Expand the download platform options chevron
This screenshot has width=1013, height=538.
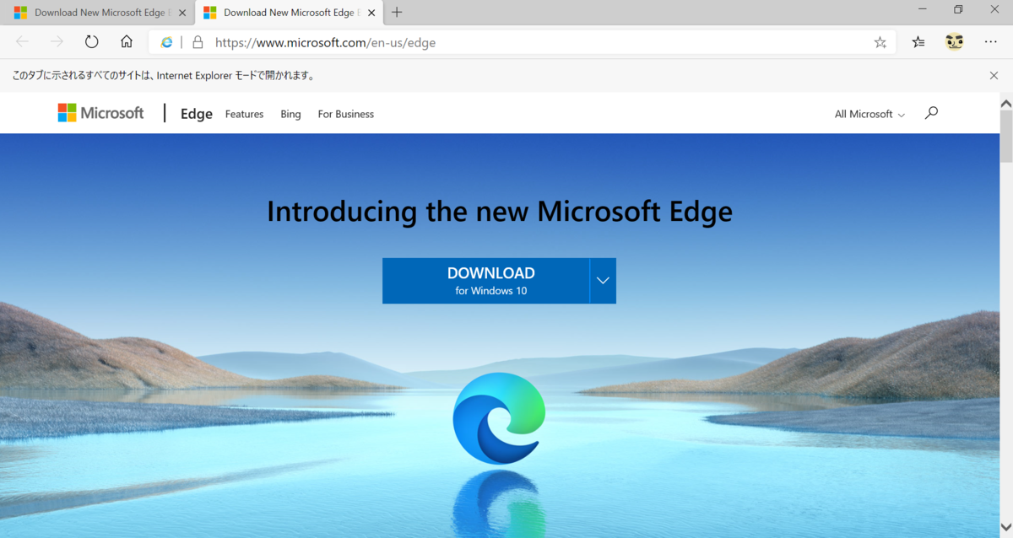(603, 281)
